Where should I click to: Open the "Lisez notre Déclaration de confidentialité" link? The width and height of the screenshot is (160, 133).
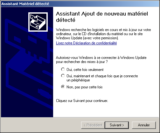point(87,43)
